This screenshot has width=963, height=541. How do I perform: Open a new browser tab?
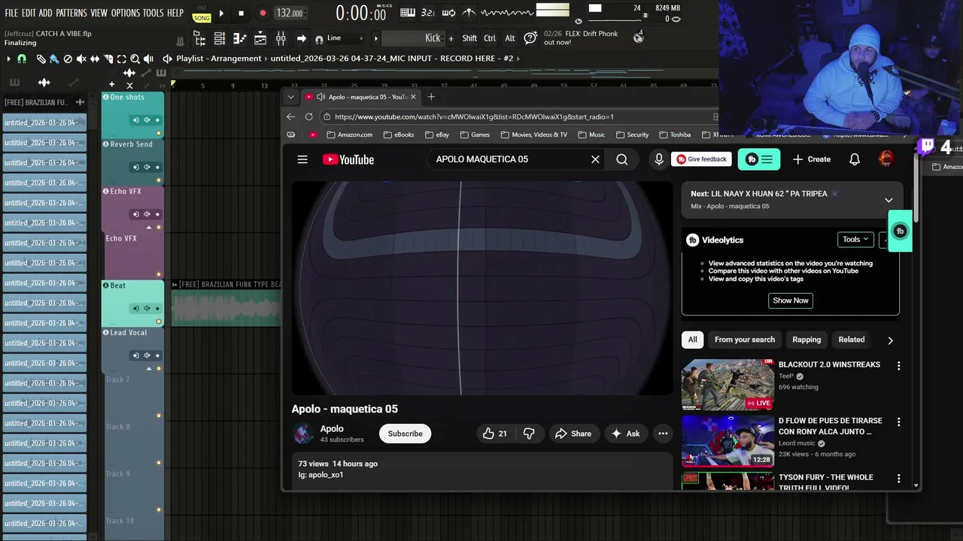tap(431, 97)
